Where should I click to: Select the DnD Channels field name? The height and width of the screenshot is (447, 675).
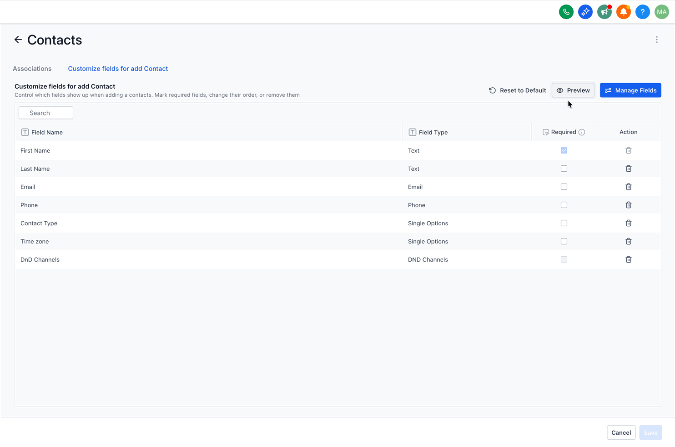coord(40,259)
